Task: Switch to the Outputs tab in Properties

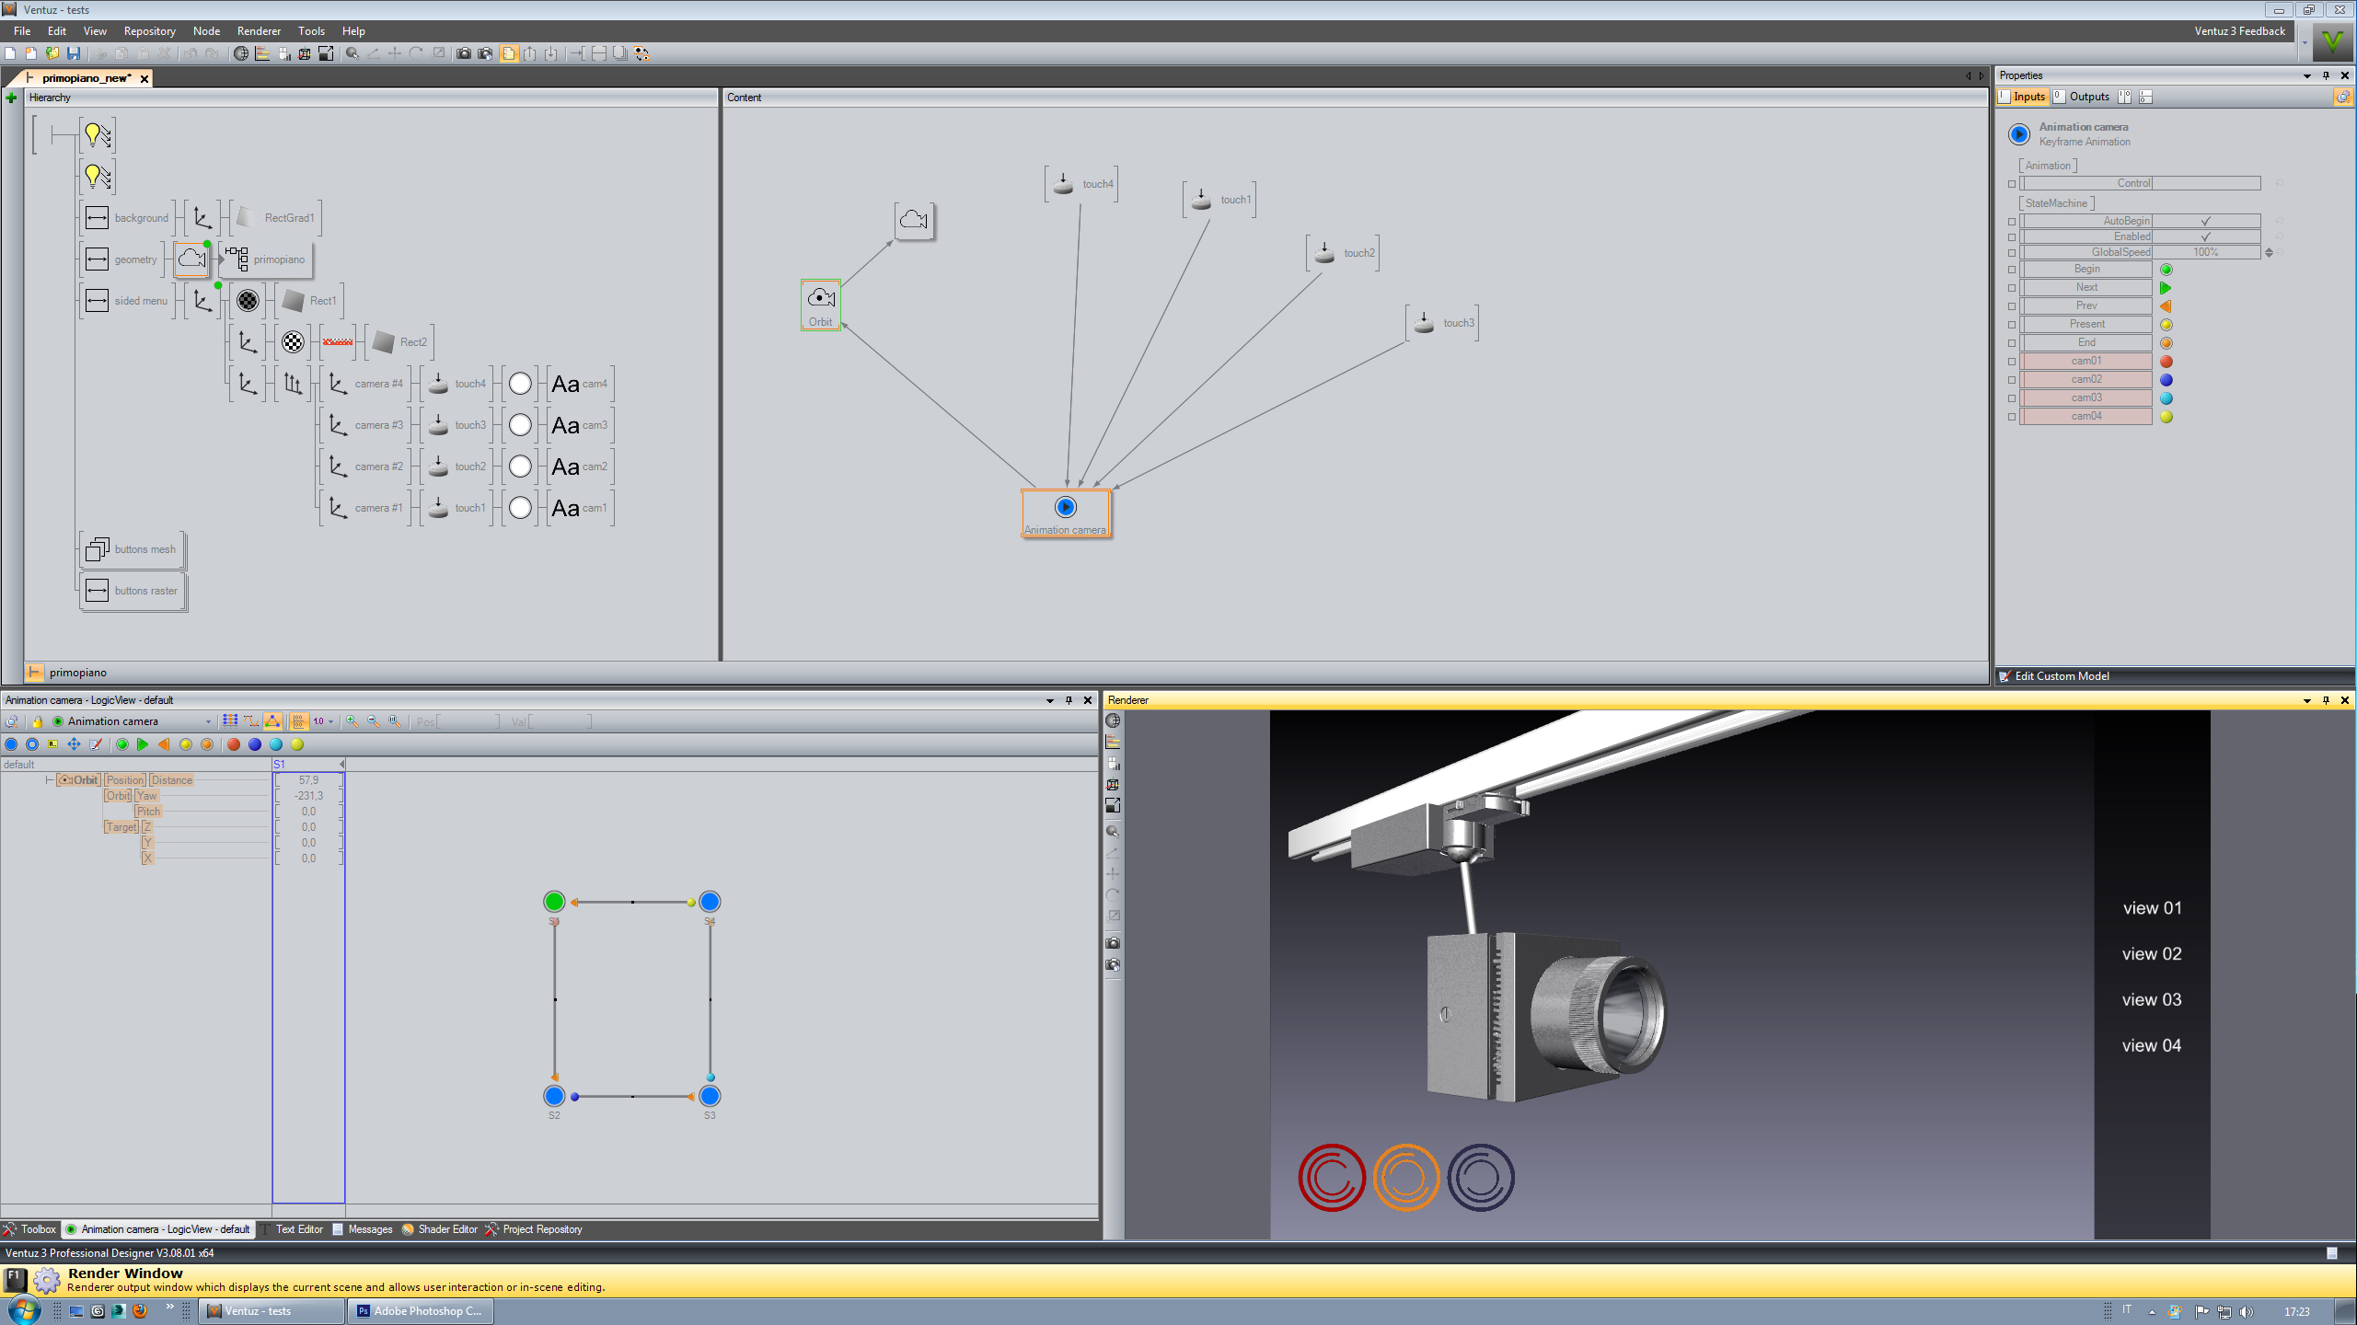Action: coord(2088,97)
